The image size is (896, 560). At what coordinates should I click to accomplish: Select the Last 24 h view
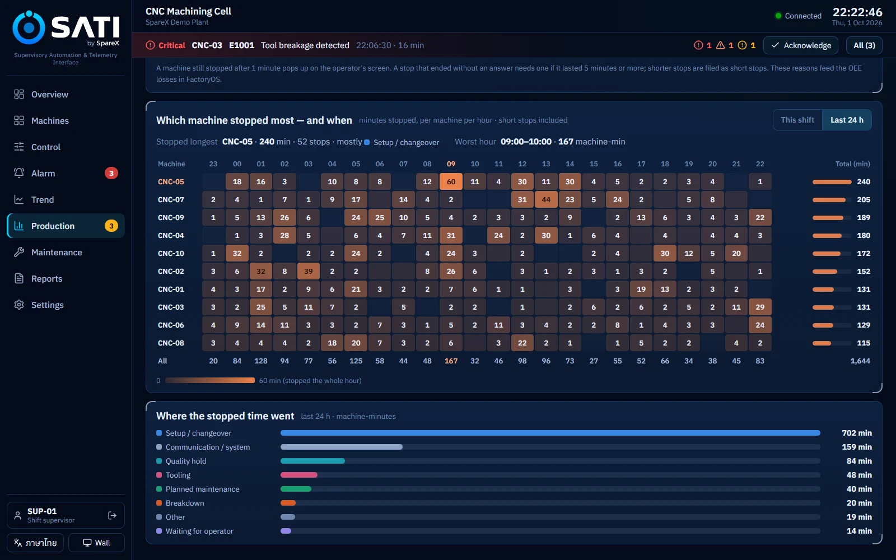(x=847, y=120)
